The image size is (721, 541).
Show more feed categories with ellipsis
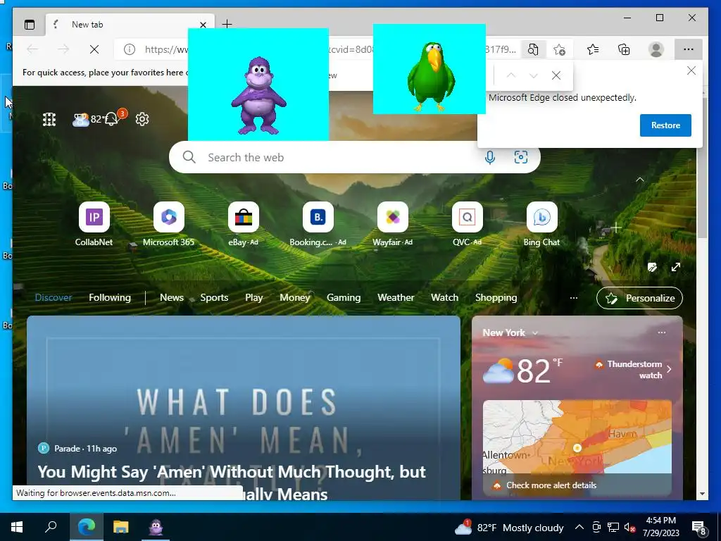click(x=573, y=298)
